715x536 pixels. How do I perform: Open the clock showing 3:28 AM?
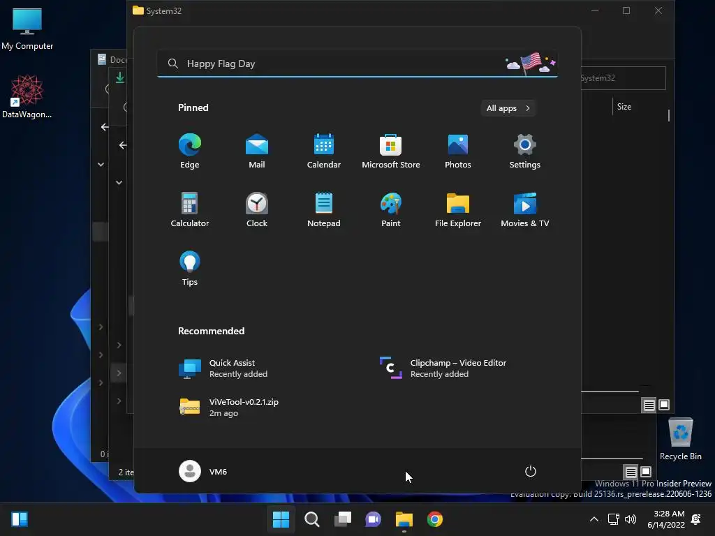[x=665, y=519]
